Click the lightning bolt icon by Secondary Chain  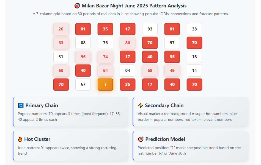pyautogui.click(x=141, y=105)
